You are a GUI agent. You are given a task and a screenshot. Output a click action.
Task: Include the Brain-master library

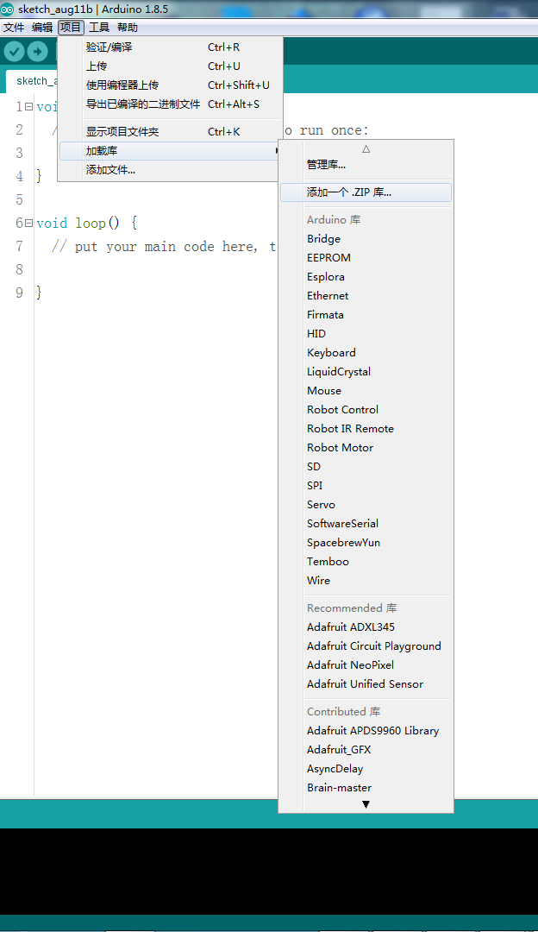pos(366,788)
